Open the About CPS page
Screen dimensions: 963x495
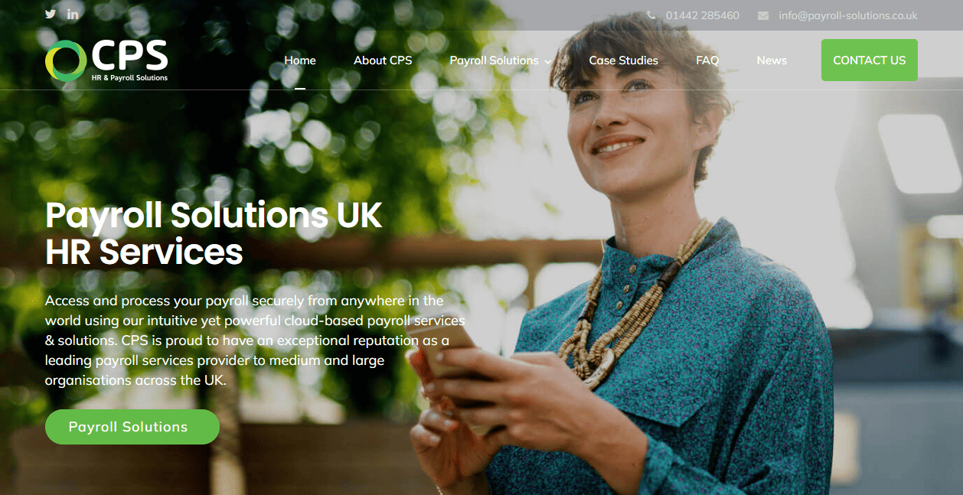tap(383, 60)
